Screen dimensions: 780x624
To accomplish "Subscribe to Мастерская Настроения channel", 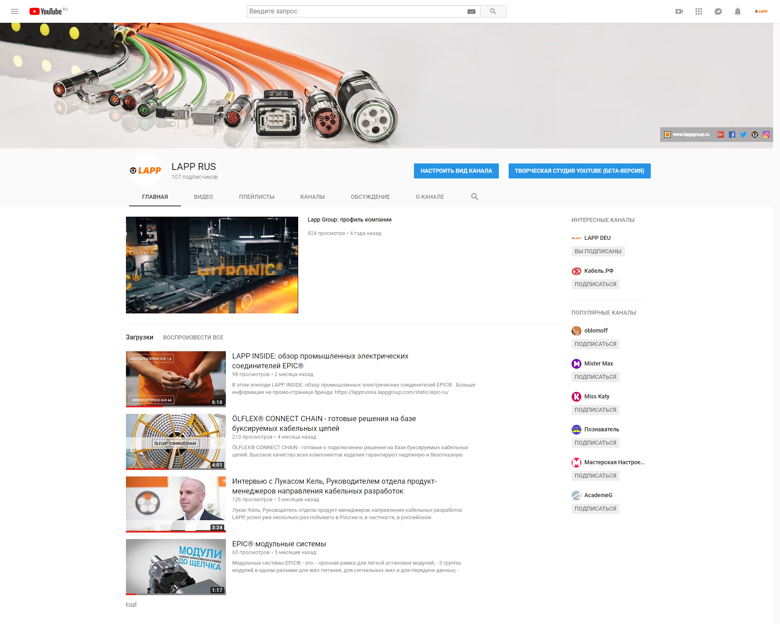I will tap(596, 476).
